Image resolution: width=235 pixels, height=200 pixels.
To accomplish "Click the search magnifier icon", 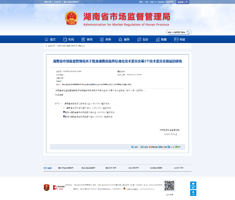I will click(x=188, y=32).
